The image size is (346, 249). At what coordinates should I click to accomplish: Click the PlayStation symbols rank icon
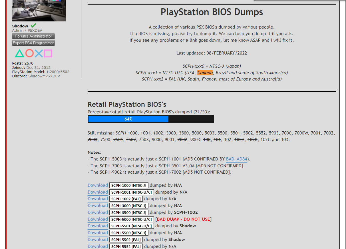click(33, 53)
